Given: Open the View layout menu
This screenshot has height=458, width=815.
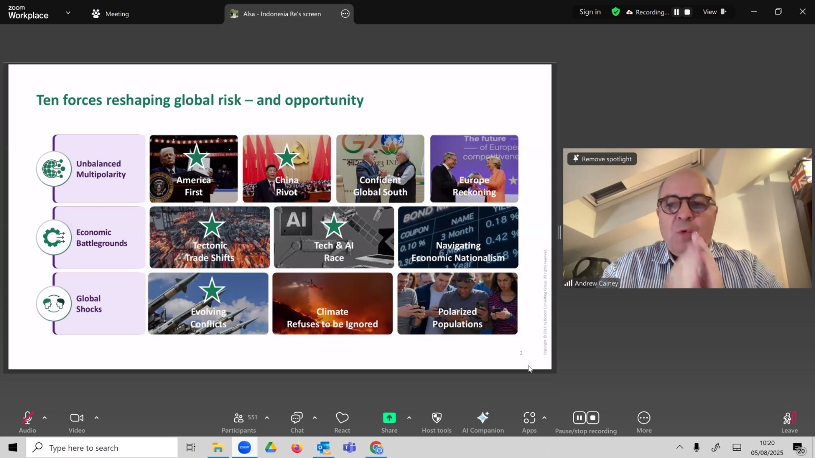Looking at the screenshot, I should [715, 12].
